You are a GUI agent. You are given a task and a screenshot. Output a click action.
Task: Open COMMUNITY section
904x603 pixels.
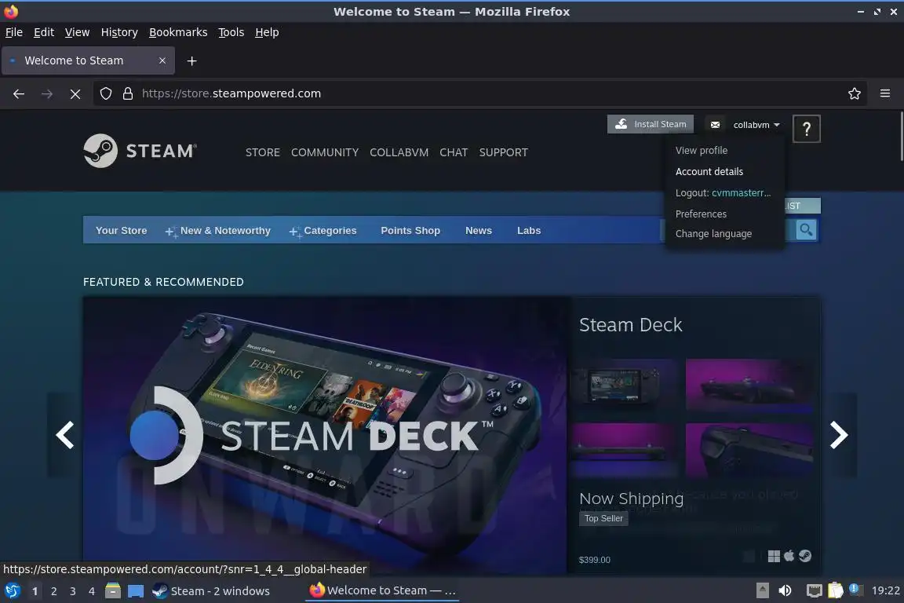point(325,152)
